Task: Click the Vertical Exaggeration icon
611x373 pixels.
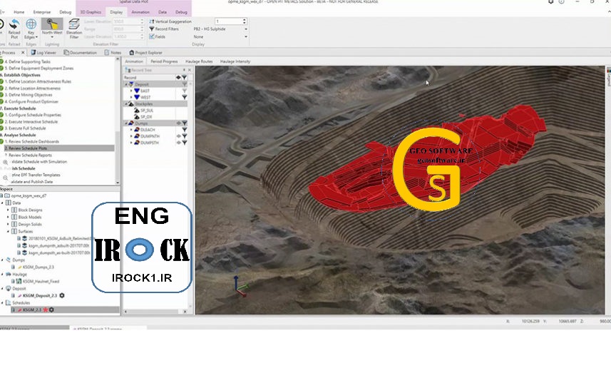Action: [x=152, y=21]
